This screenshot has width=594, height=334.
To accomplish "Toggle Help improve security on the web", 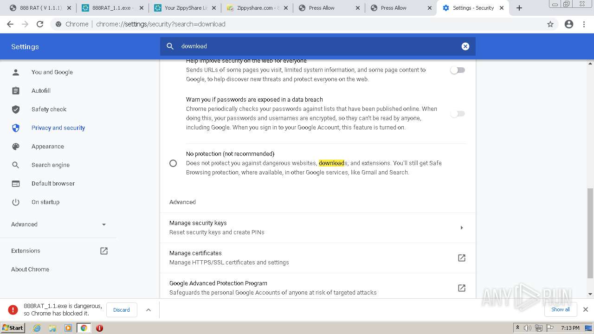I will (x=458, y=70).
